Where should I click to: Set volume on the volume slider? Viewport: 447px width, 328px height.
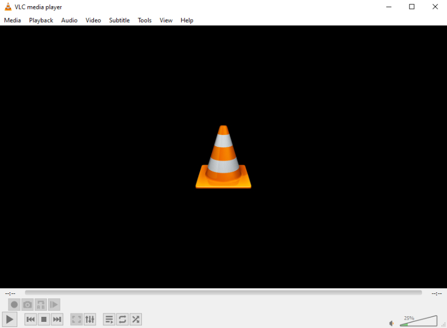click(x=419, y=321)
